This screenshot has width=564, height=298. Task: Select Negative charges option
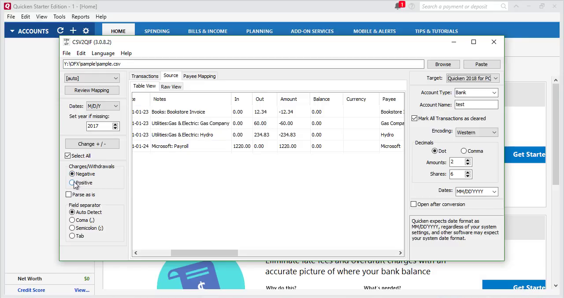(x=72, y=174)
